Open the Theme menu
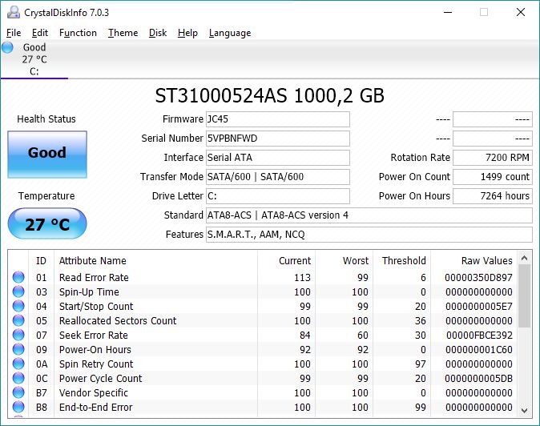The height and width of the screenshot is (426, 540). coord(123,33)
